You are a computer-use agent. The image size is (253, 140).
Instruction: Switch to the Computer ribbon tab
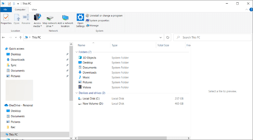click(x=20, y=9)
